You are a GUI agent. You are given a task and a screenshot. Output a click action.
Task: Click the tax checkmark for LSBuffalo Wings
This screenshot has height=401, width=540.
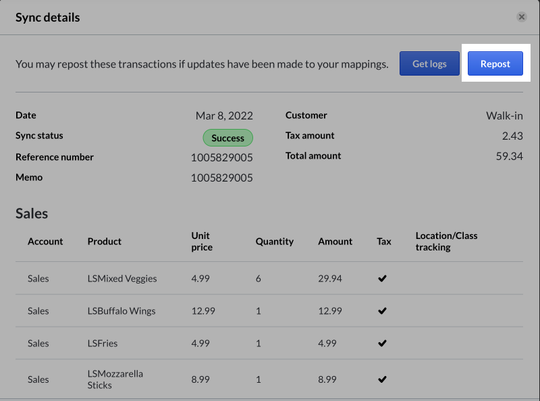click(383, 311)
